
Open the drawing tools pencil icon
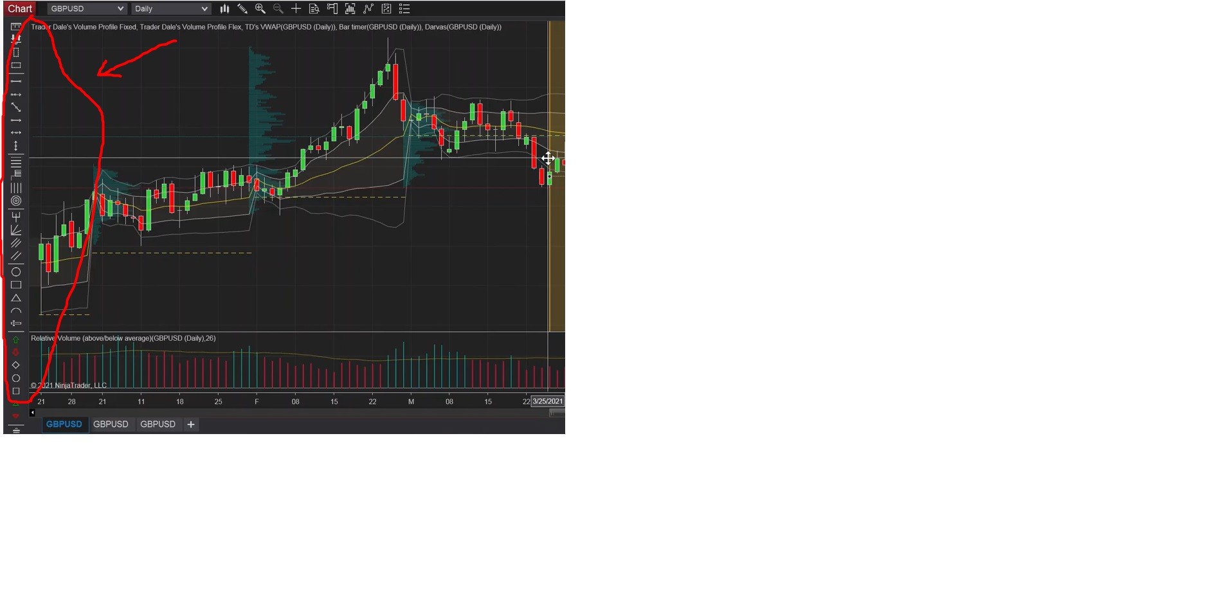pyautogui.click(x=242, y=9)
